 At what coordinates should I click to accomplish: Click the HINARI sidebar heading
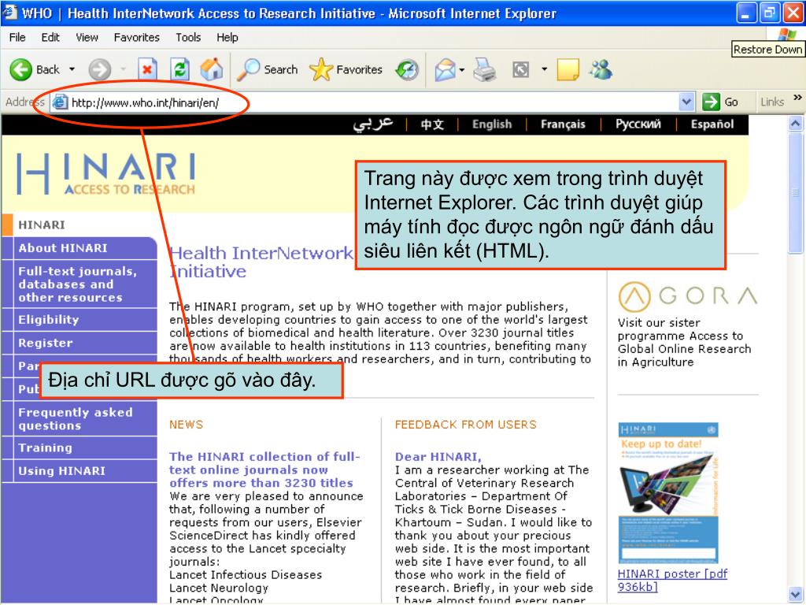[x=42, y=225]
